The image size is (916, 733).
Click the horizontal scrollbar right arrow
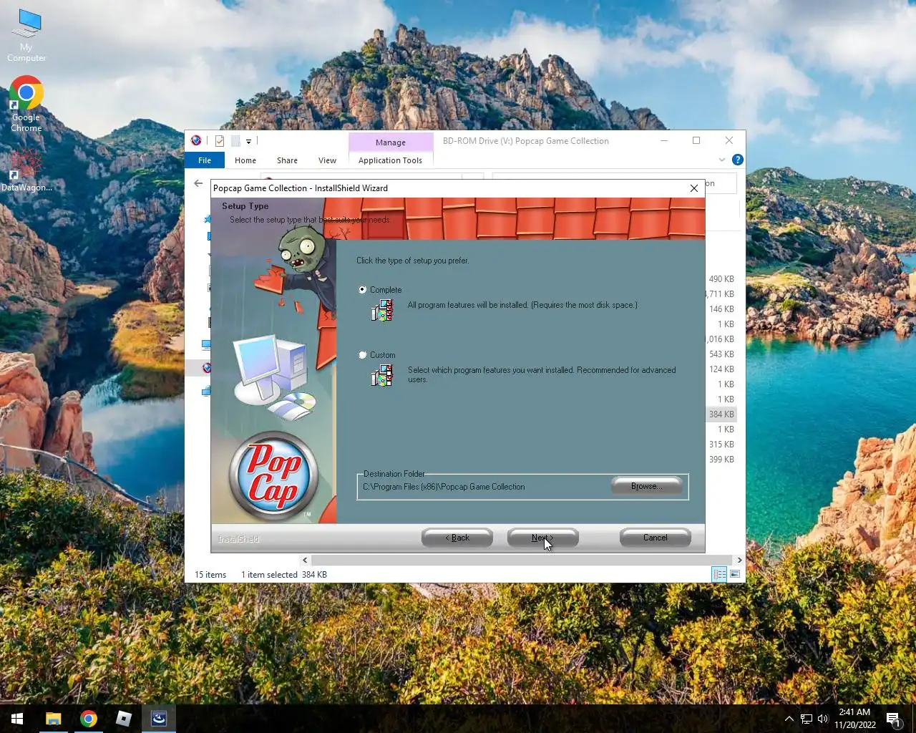[739, 560]
